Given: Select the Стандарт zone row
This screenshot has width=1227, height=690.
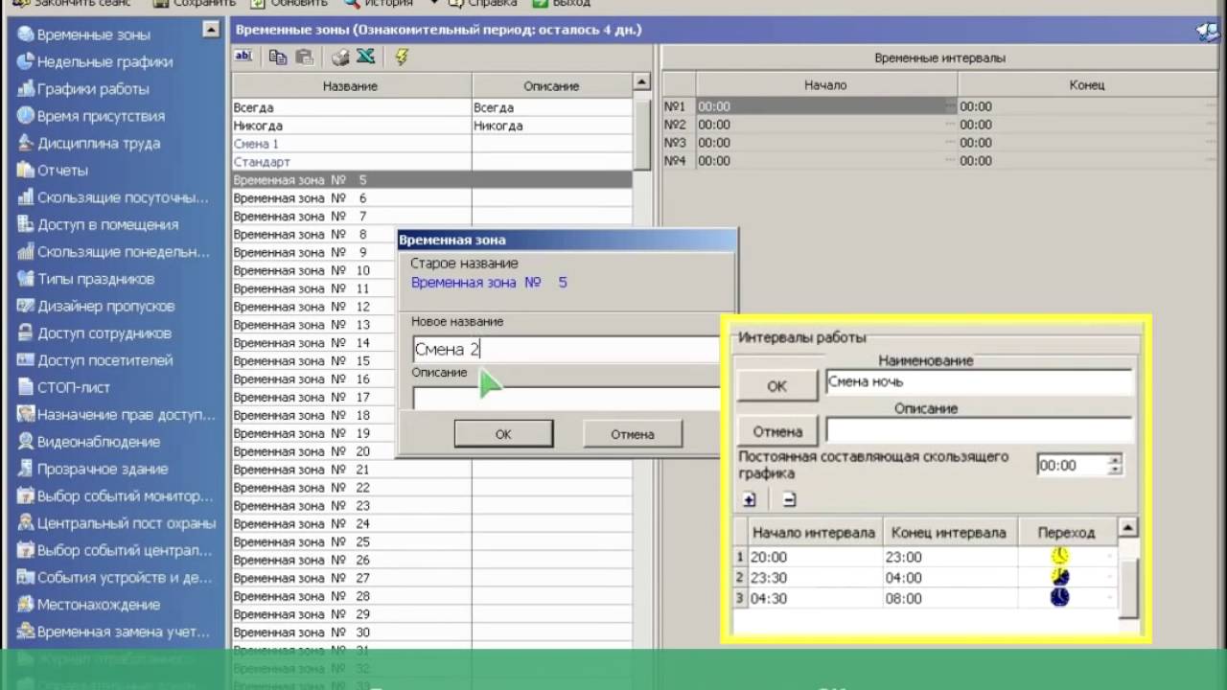Looking at the screenshot, I should click(431, 162).
